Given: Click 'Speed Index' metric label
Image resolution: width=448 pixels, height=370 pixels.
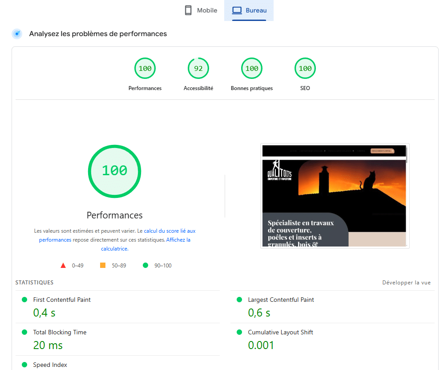Looking at the screenshot, I should [x=50, y=365].
